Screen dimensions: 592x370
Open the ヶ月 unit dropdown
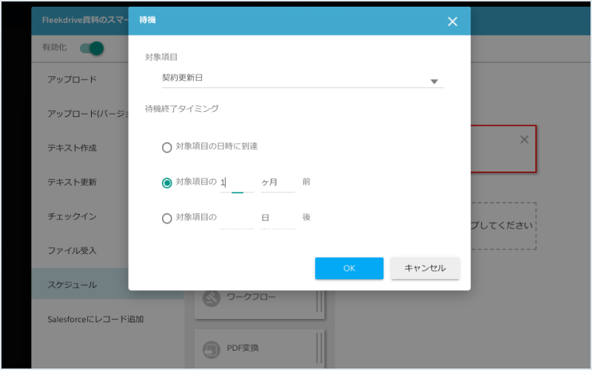(x=277, y=182)
